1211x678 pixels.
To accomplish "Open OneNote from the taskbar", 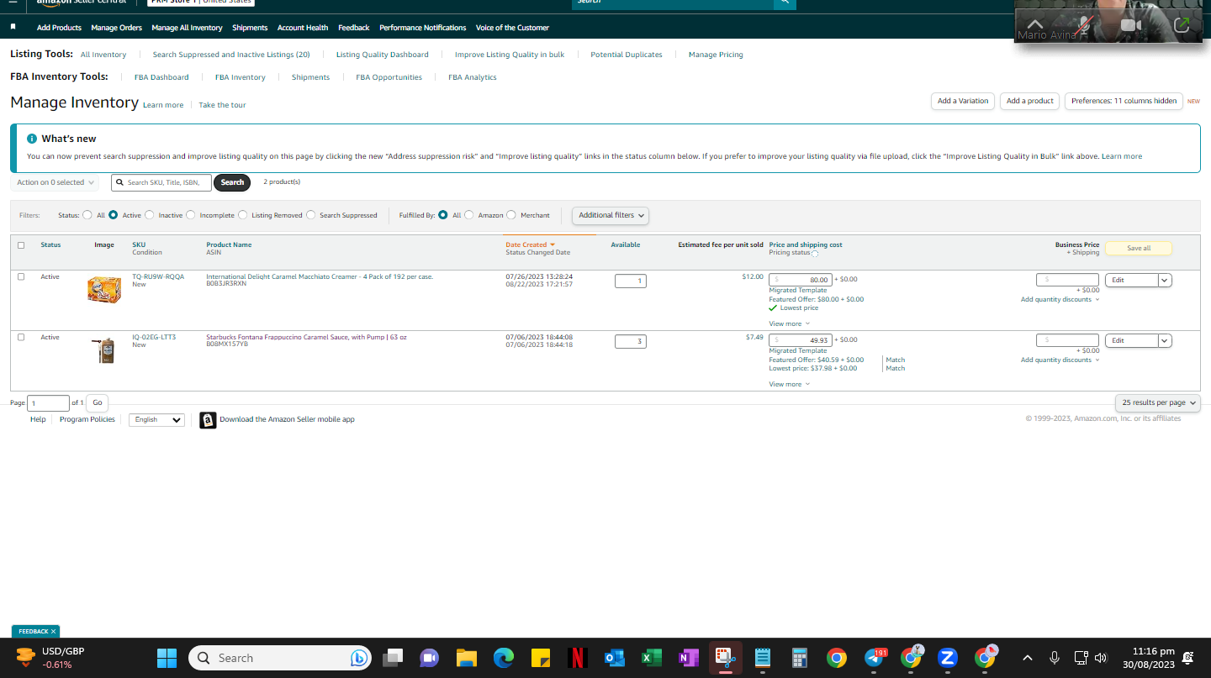I will pyautogui.click(x=689, y=658).
